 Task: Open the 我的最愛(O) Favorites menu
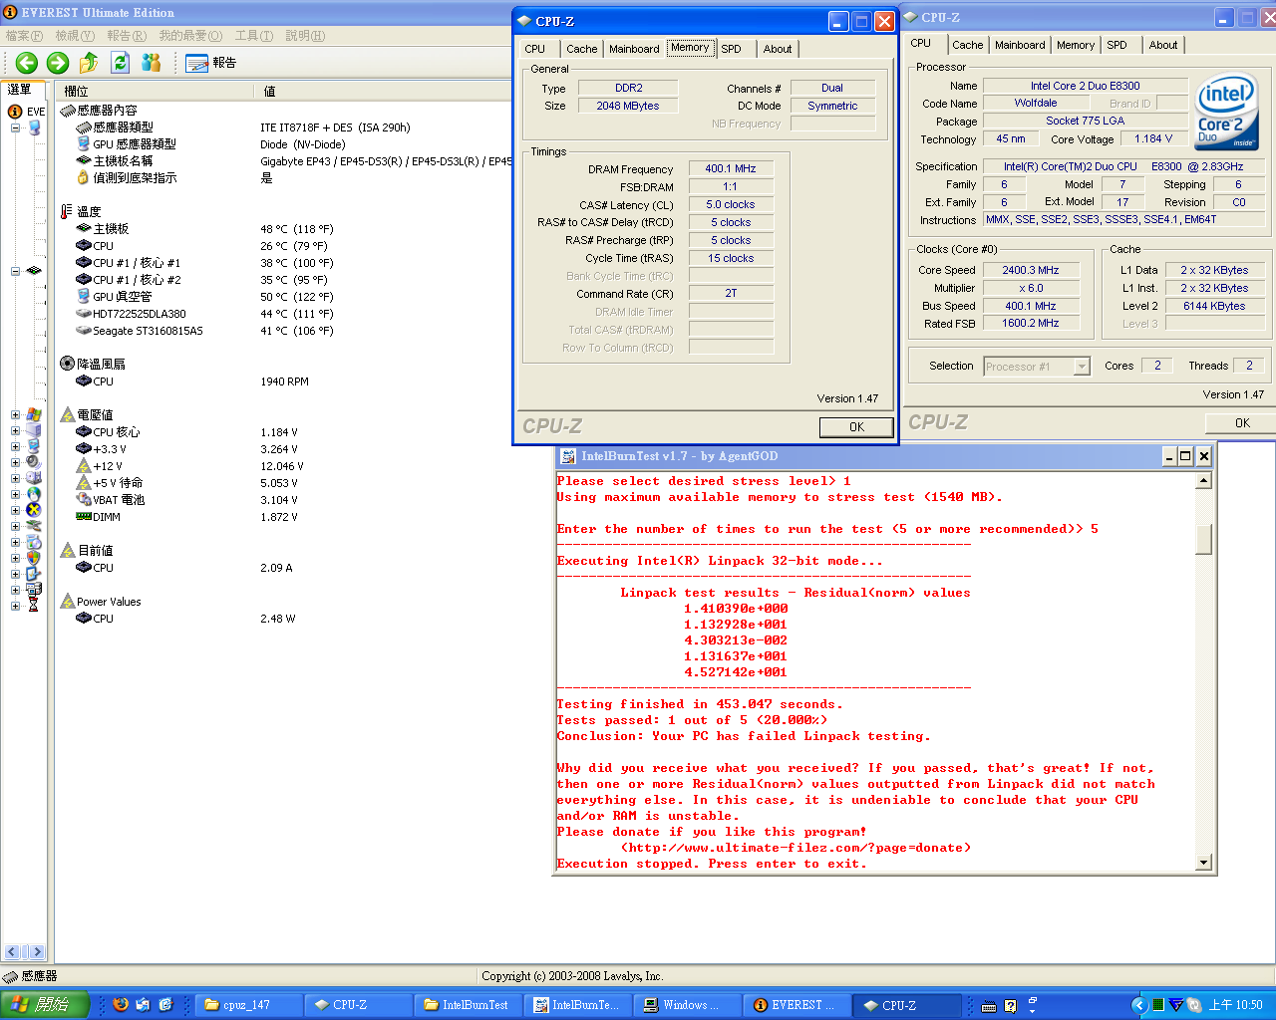click(x=190, y=36)
